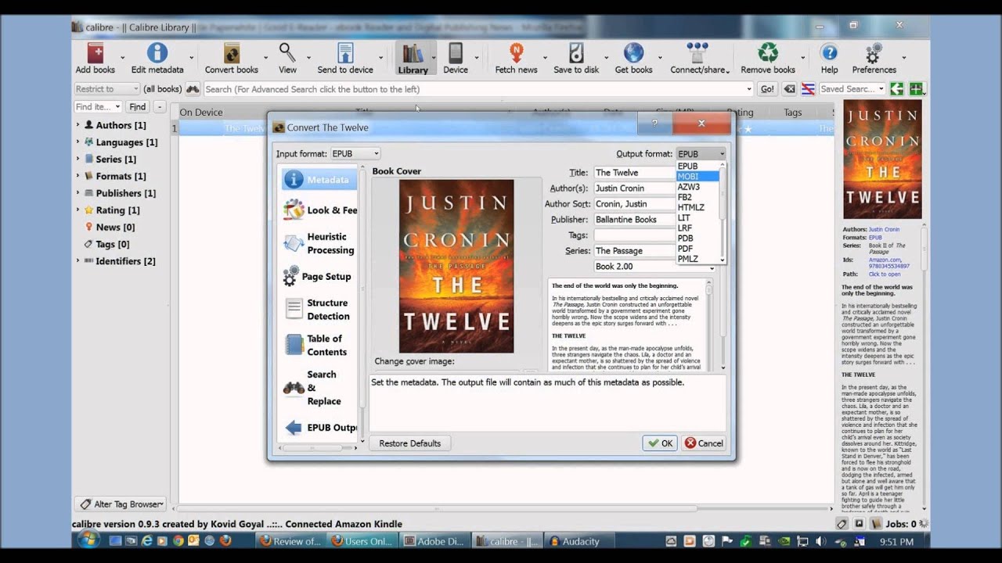
Task: Choose AZW3 from output format list
Action: [697, 187]
